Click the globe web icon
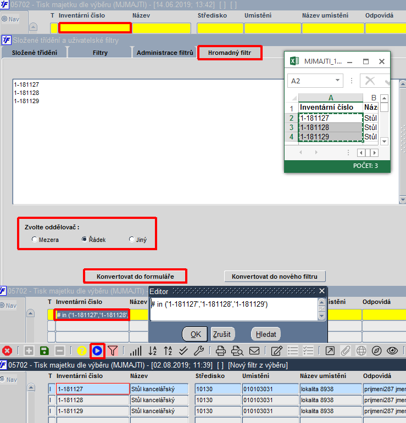The image size is (406, 423). click(361, 351)
